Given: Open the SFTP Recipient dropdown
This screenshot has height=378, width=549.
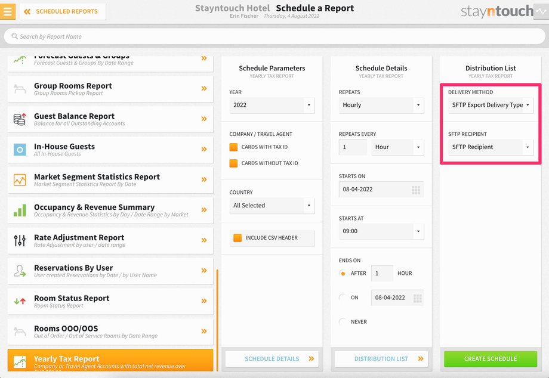Looking at the screenshot, I should 491,147.
